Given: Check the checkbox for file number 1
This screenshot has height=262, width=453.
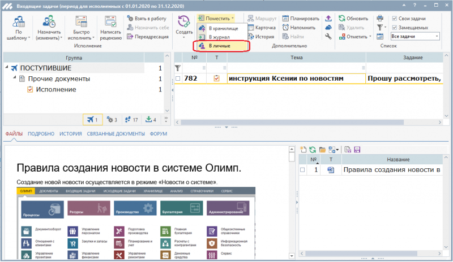Looking at the screenshot, I should 302,170.
